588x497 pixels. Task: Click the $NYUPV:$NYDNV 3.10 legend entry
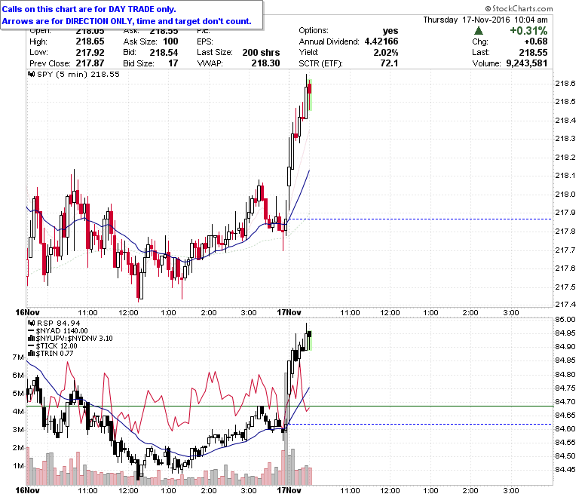click(71, 339)
